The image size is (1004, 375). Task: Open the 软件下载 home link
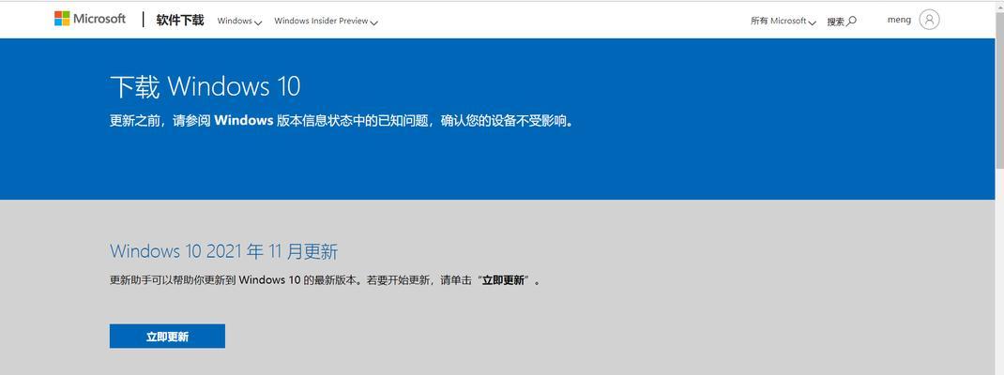click(180, 20)
